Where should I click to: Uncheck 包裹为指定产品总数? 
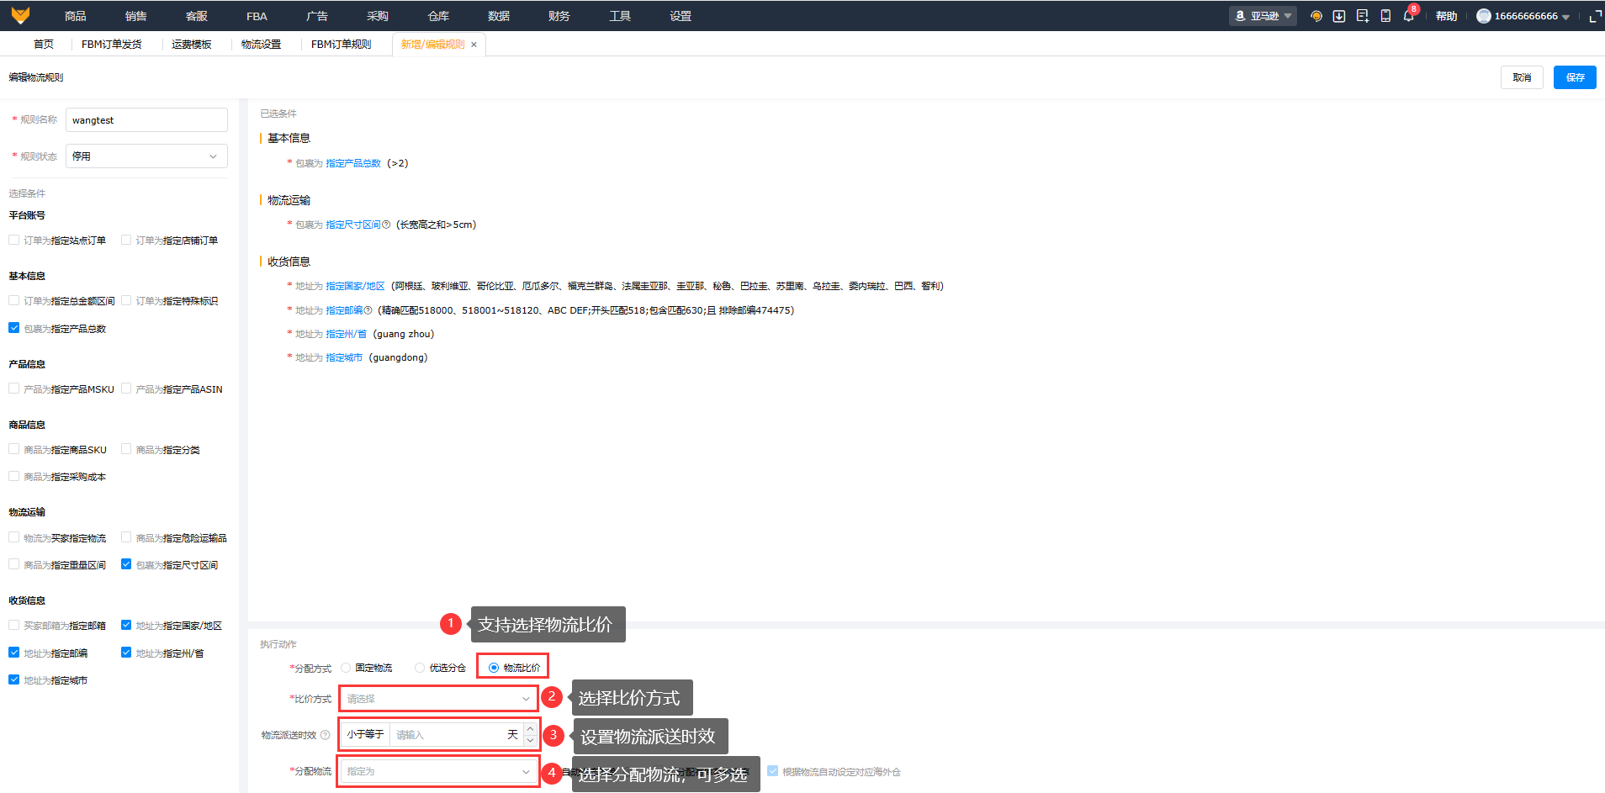coord(14,328)
